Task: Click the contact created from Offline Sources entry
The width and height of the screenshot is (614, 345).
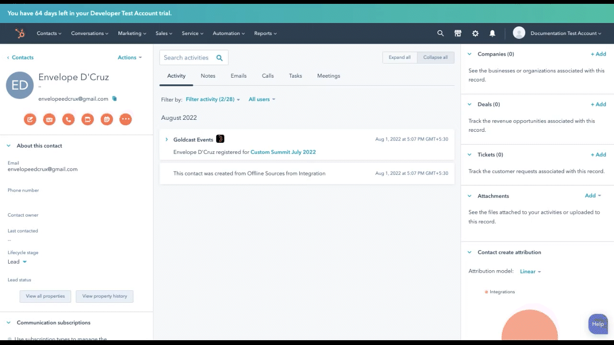Action: (307, 173)
